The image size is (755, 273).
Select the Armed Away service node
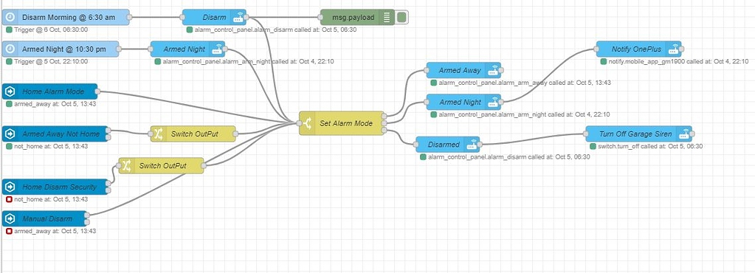point(463,70)
